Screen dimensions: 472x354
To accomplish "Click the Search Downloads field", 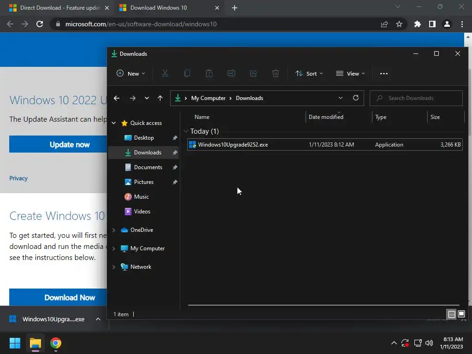I will 416,98.
